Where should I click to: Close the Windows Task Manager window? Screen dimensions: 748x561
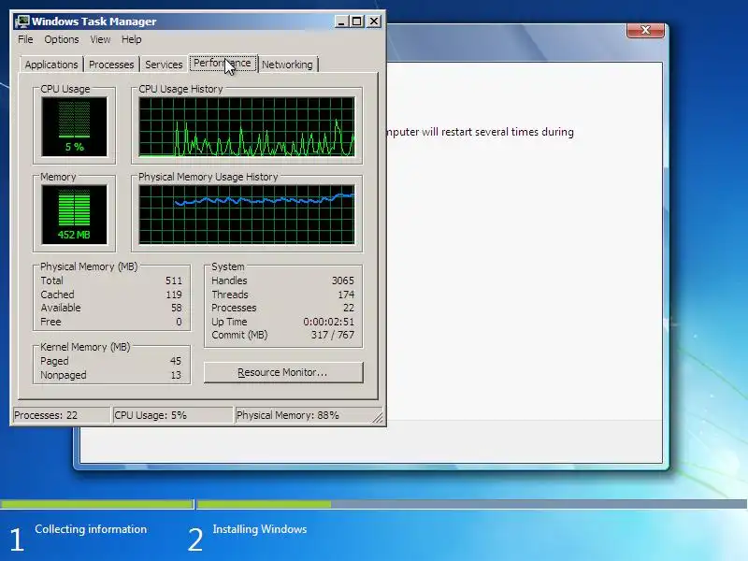pos(374,22)
